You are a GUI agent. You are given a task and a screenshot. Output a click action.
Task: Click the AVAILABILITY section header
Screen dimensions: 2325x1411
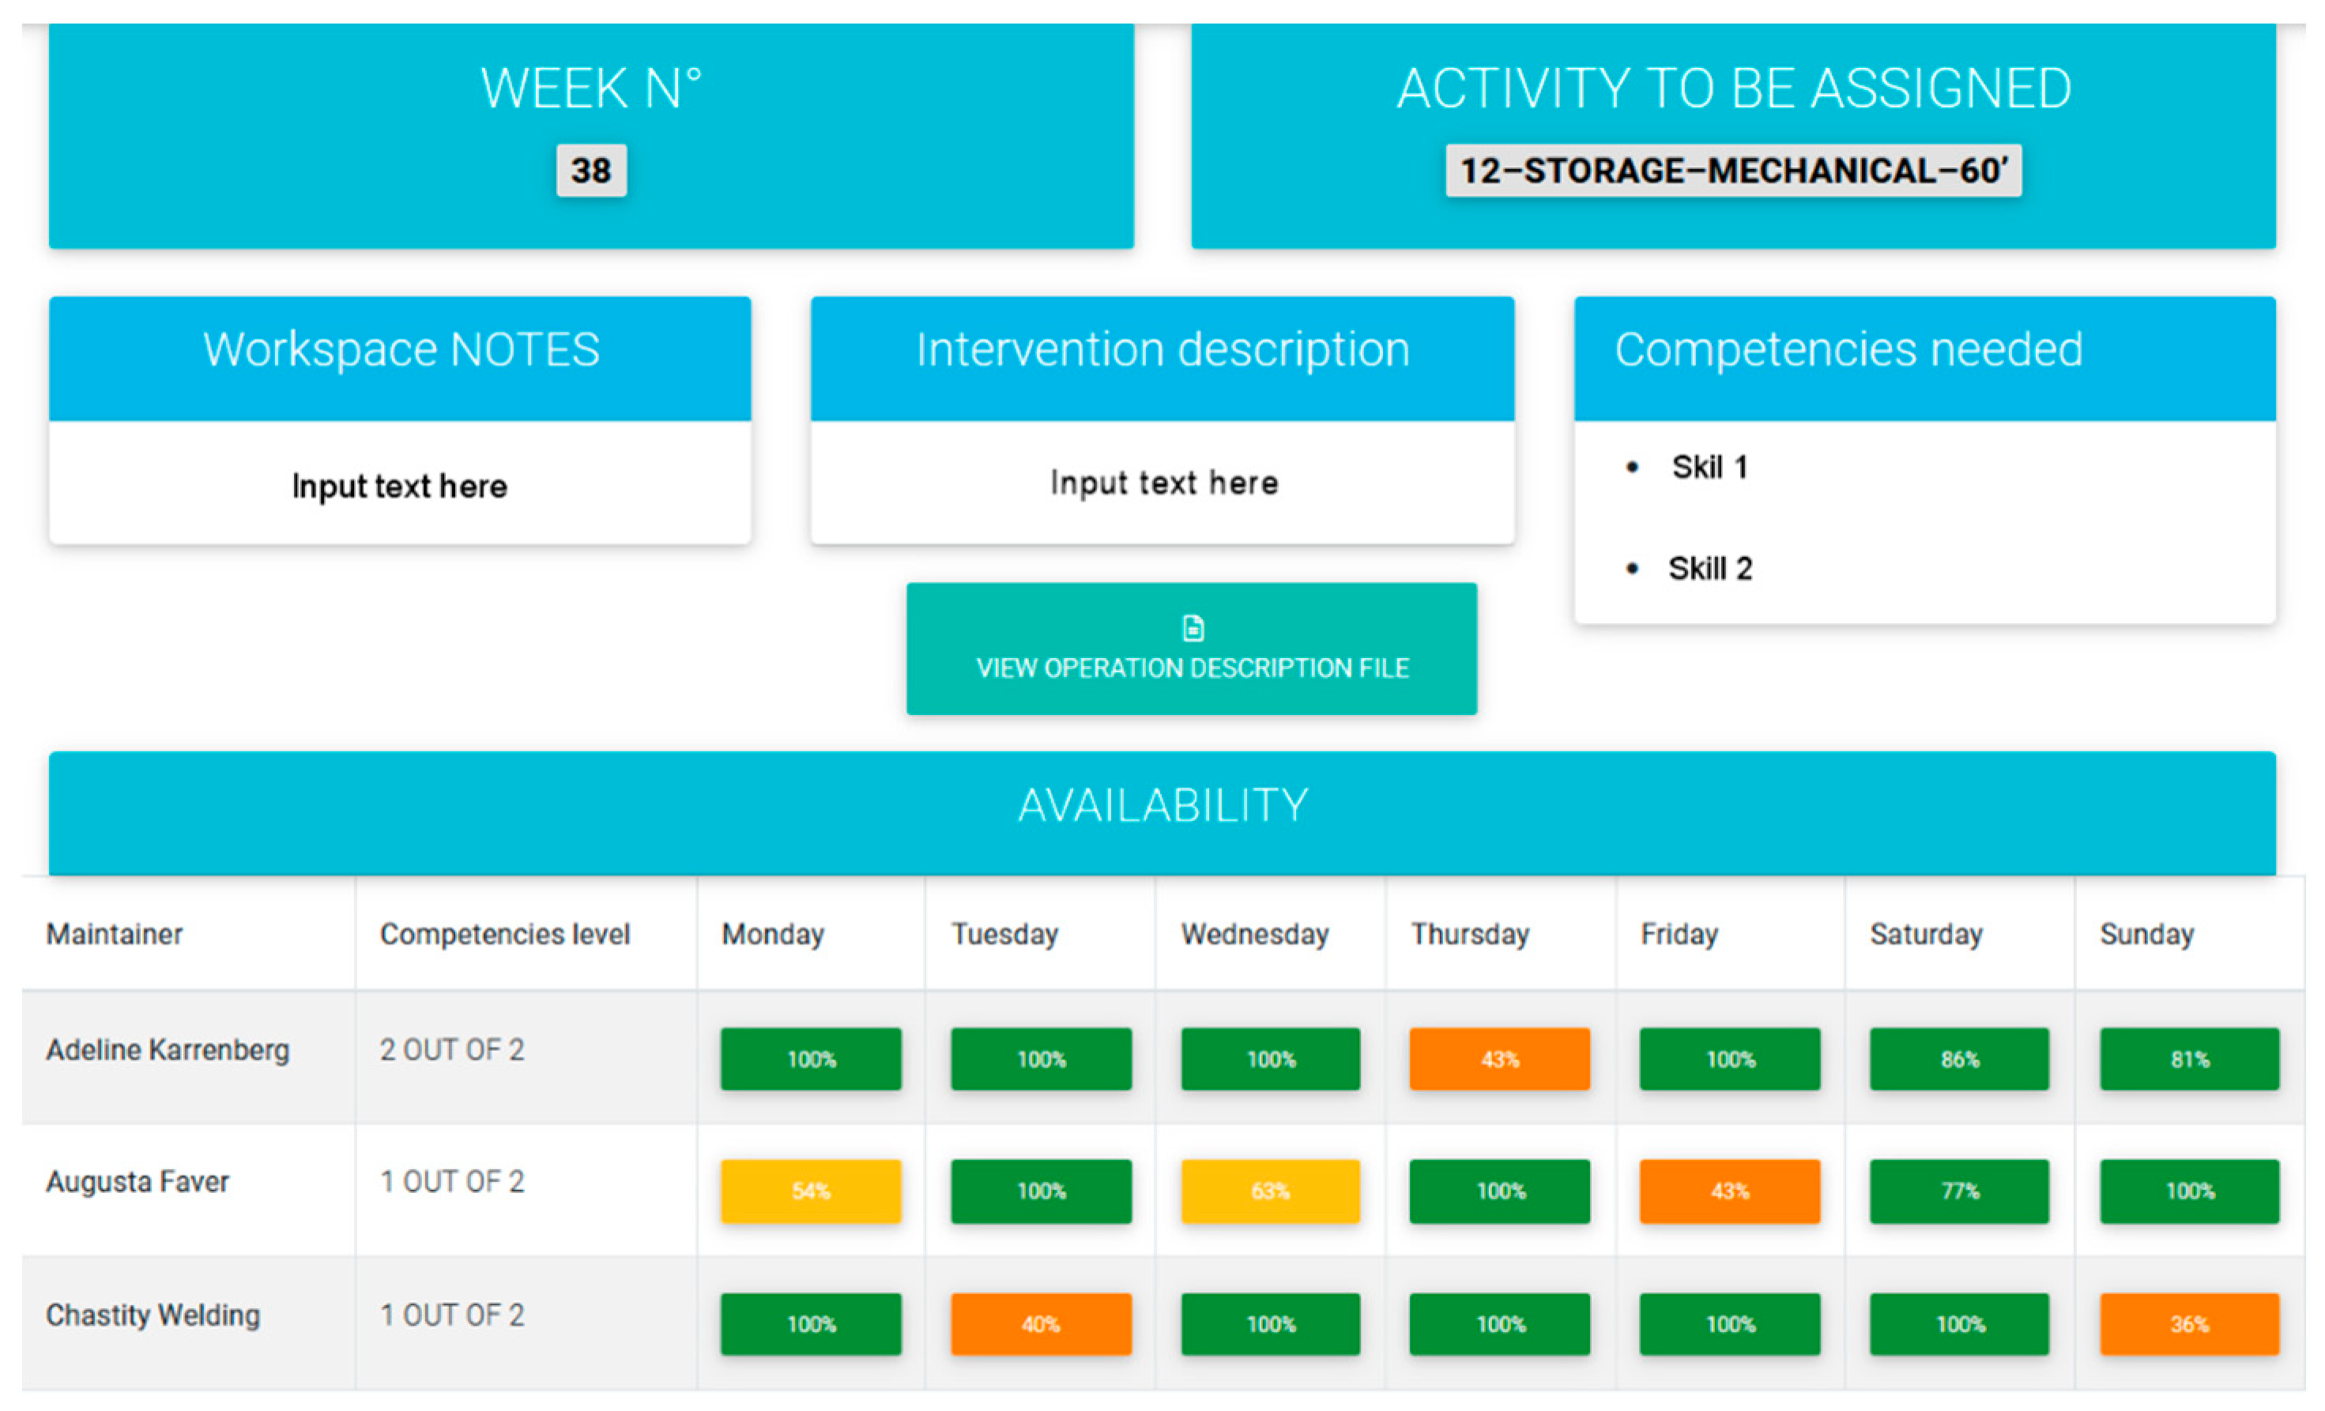point(1162,807)
